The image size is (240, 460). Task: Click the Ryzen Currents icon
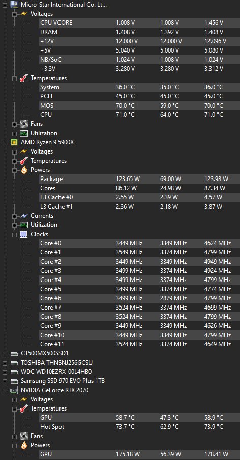pos(24,216)
